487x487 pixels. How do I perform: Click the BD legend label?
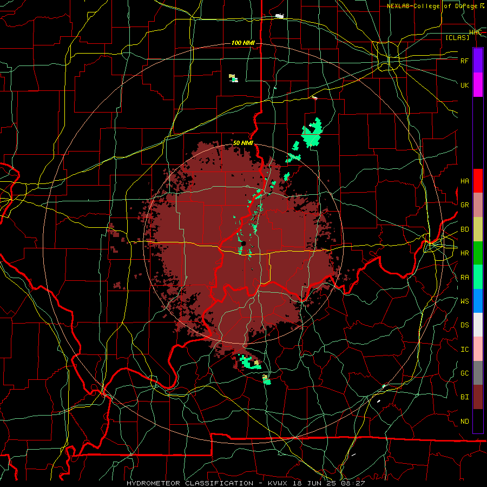click(x=464, y=229)
